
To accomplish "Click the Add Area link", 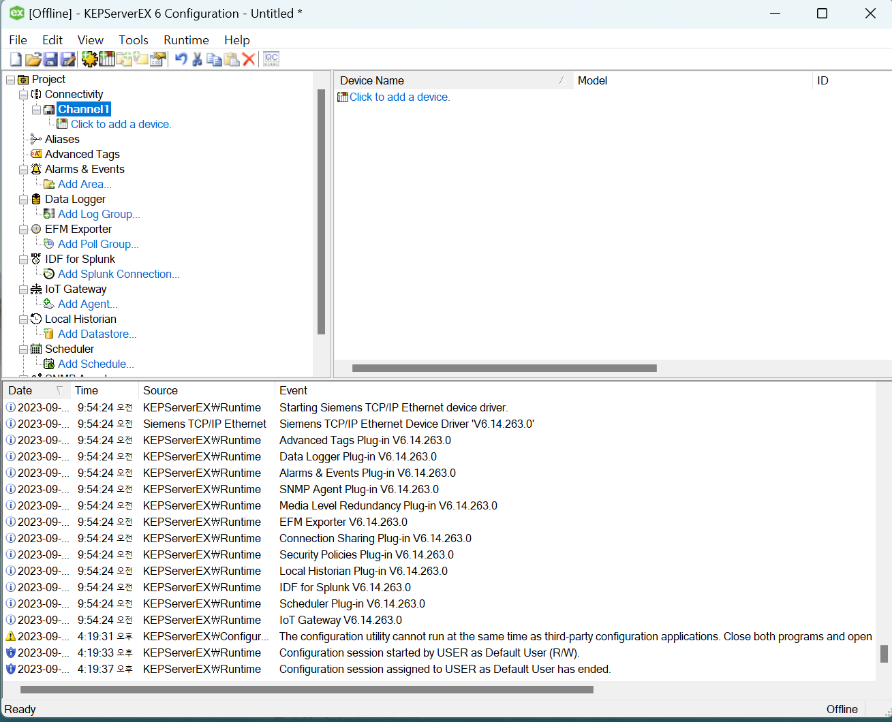I will pos(84,184).
